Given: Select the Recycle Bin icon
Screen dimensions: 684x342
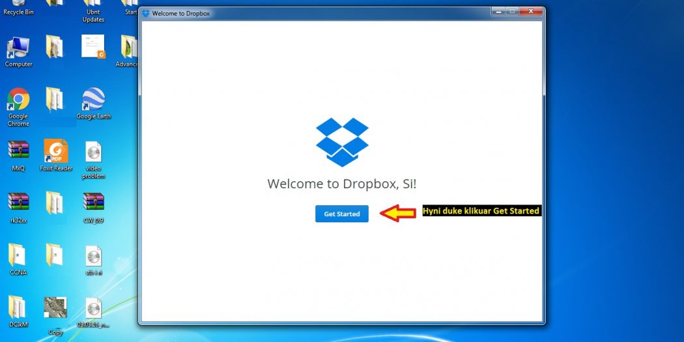Looking at the screenshot, I should (18, 7).
